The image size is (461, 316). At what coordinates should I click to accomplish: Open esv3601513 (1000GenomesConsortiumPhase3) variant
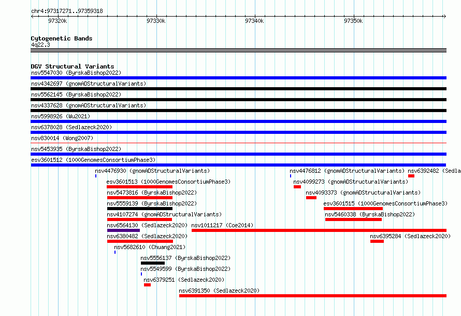point(168,182)
